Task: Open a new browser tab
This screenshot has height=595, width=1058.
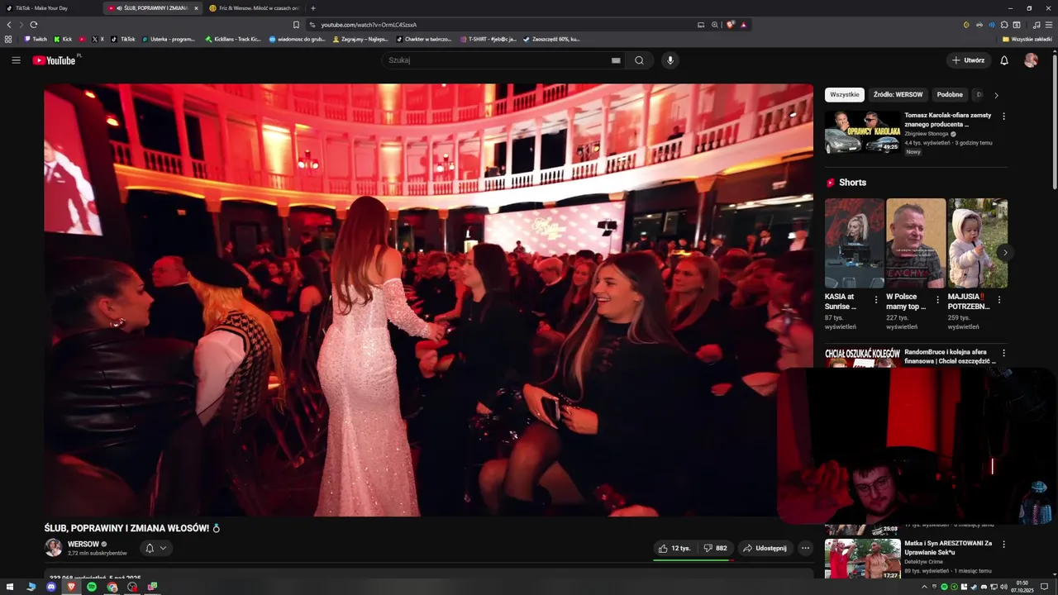Action: pos(313,8)
